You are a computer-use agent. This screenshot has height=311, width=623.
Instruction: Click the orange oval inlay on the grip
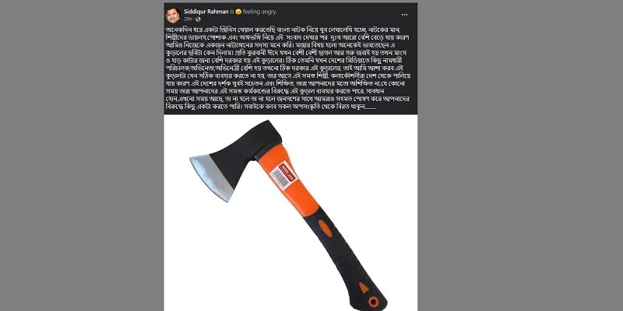[326, 229]
